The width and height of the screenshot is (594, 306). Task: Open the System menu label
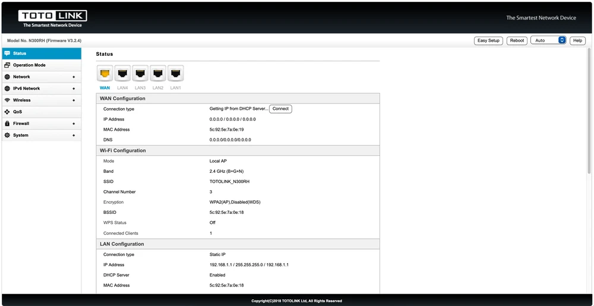pyautogui.click(x=21, y=135)
